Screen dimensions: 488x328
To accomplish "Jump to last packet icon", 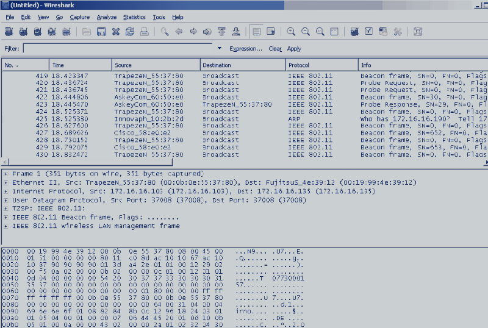I will pyautogui.click(x=236, y=32).
